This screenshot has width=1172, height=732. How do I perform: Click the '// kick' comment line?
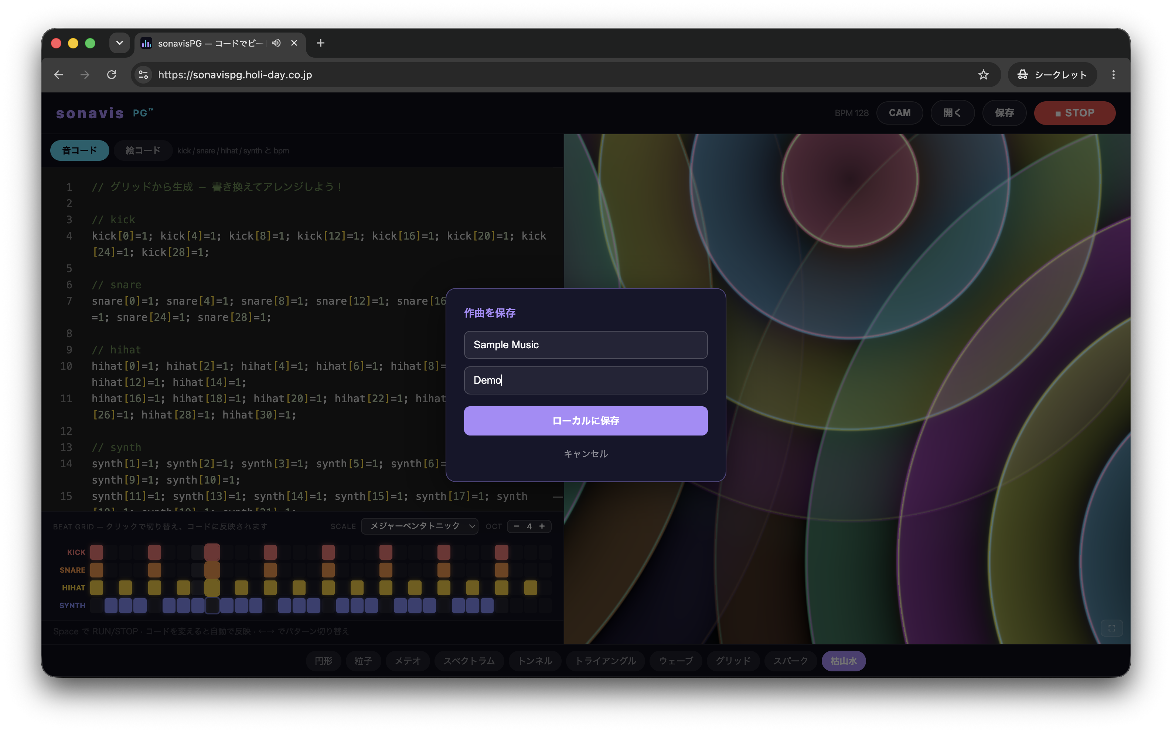click(114, 219)
